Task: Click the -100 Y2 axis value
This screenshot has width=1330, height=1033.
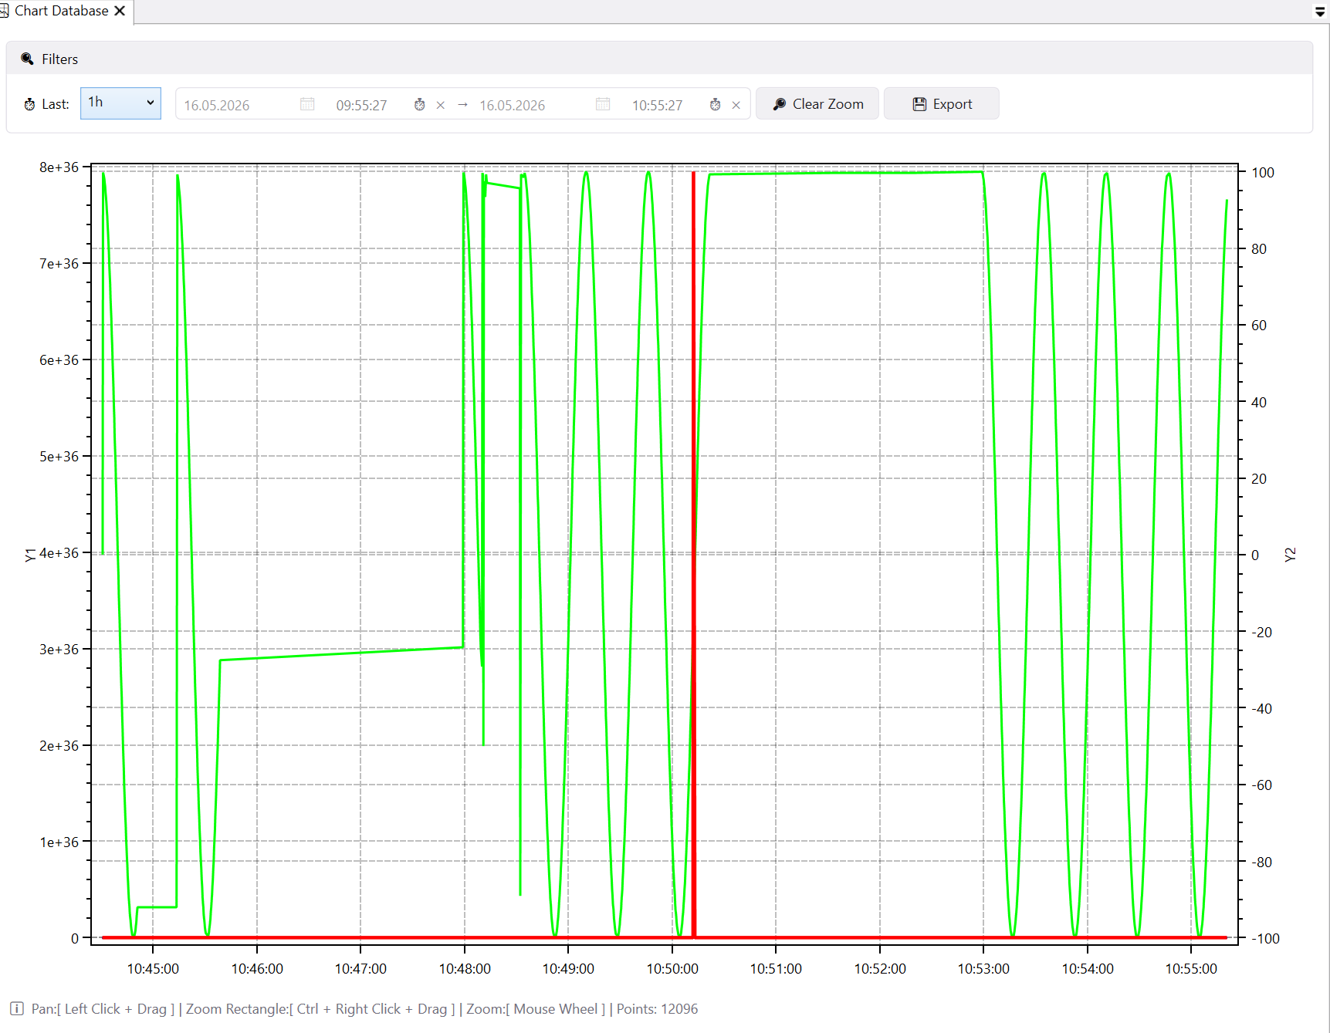Action: (1265, 938)
